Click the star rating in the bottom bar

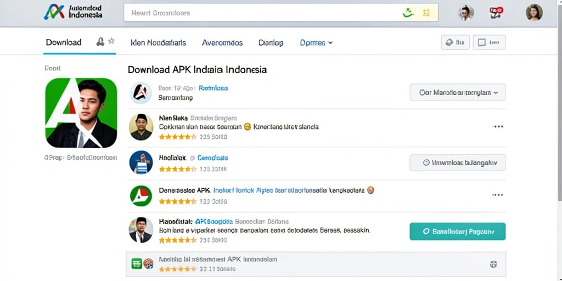point(178,268)
